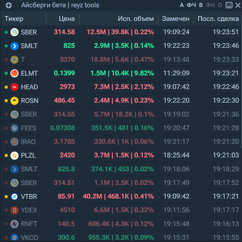Viewport: 242px width, 242px height.
Task: Click the SMLT logo priced 825
Action: point(14,46)
